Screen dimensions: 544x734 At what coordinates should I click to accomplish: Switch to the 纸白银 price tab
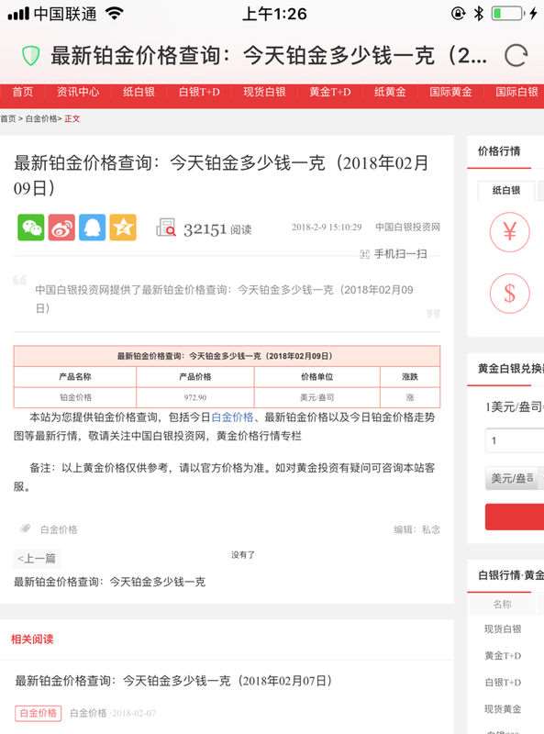pyautogui.click(x=506, y=191)
